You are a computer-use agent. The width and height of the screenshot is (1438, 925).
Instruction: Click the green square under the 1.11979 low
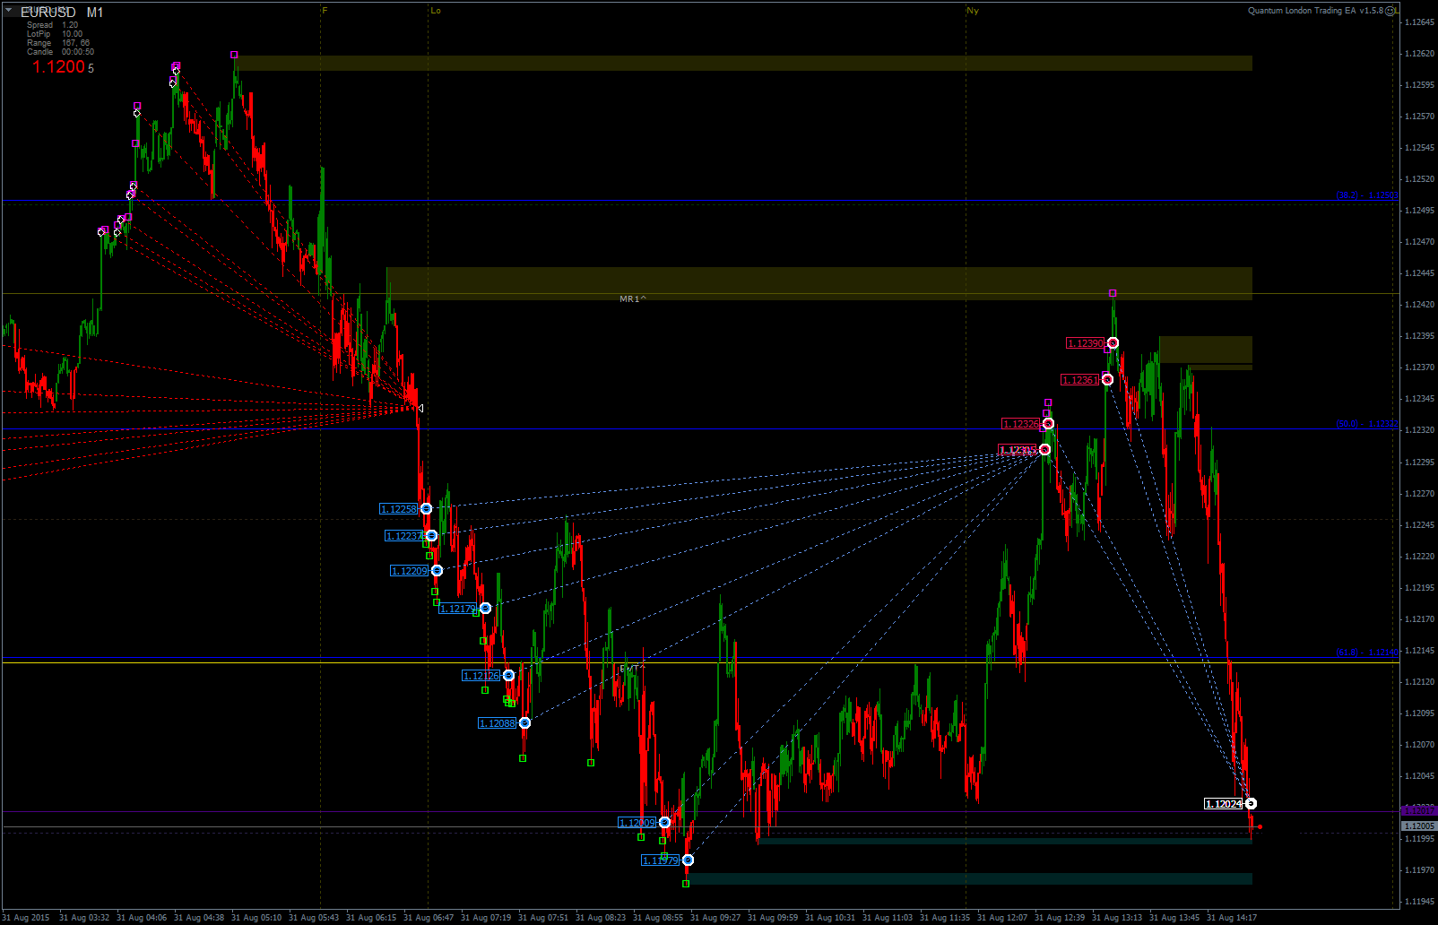[686, 884]
